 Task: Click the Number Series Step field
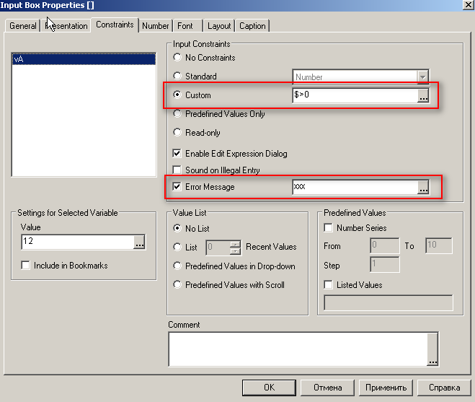point(385,265)
